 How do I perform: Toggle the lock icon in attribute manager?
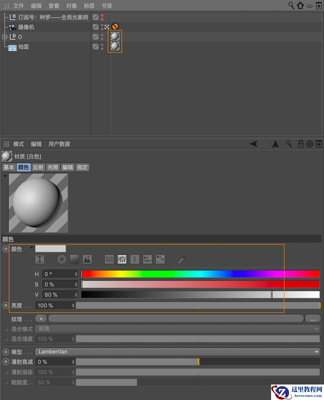(x=301, y=144)
